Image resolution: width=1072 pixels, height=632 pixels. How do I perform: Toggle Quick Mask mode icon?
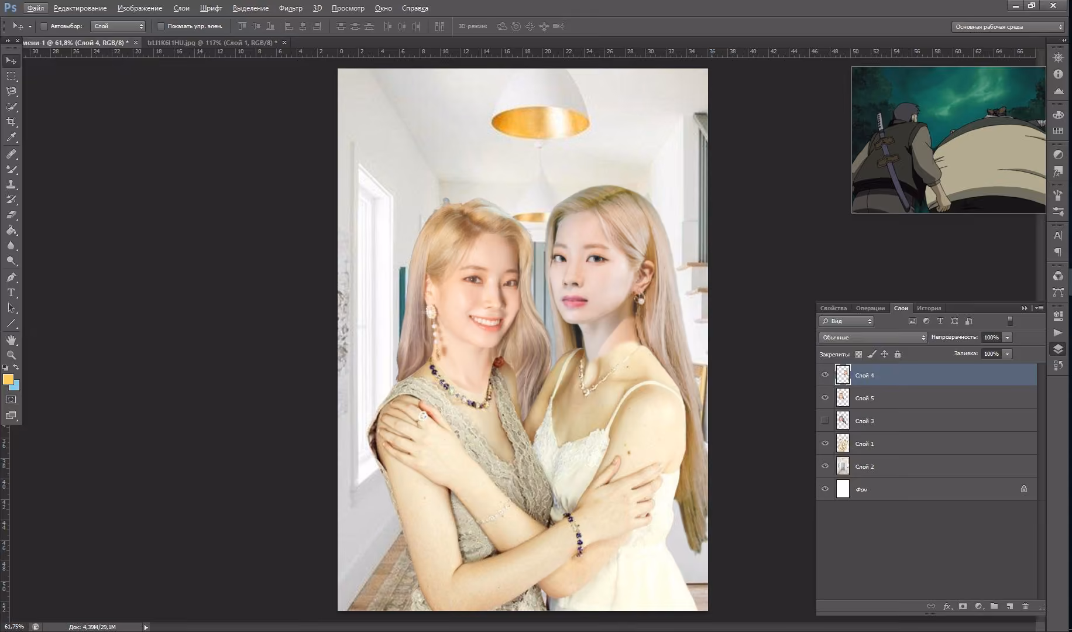coord(11,400)
